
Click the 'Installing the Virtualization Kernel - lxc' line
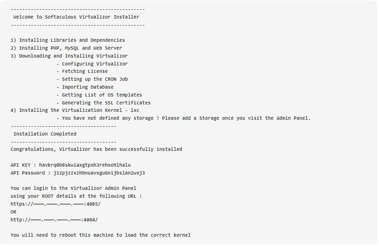point(75,110)
